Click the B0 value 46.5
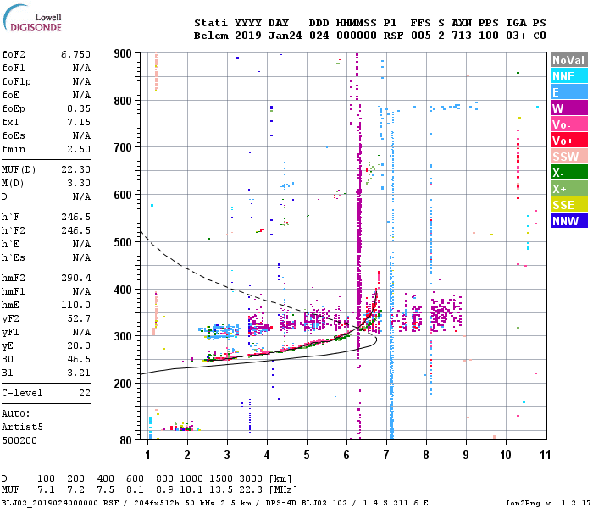Image resolution: width=593 pixels, height=508 pixels. (79, 359)
